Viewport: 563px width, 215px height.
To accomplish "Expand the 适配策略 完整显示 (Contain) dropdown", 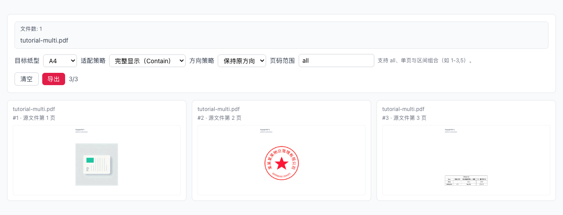I will coord(147,61).
